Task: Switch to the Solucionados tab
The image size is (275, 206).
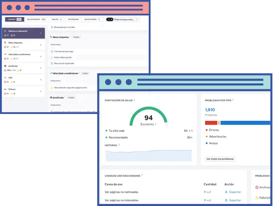Action: tap(34, 19)
